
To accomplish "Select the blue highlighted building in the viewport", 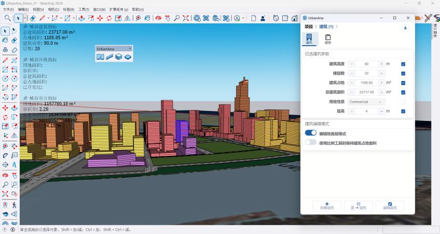I will [182, 130].
